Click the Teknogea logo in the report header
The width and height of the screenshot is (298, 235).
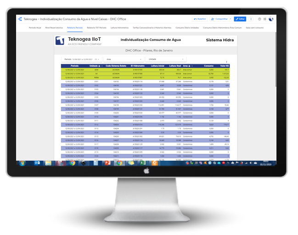[x=60, y=41]
